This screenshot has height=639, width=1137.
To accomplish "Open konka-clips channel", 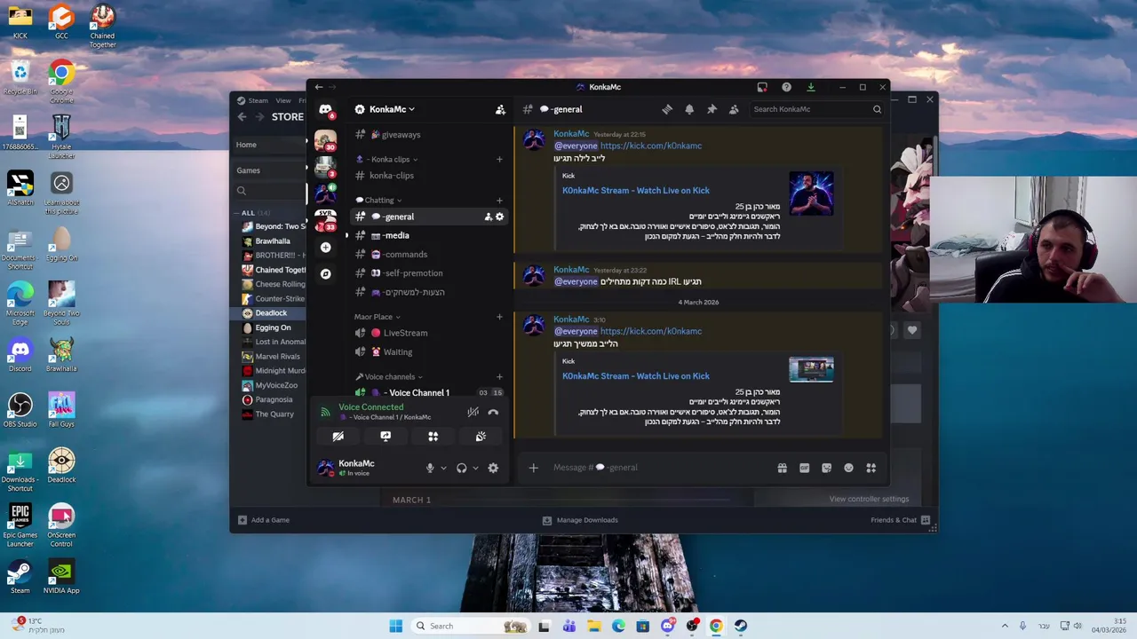I will pyautogui.click(x=429, y=176).
